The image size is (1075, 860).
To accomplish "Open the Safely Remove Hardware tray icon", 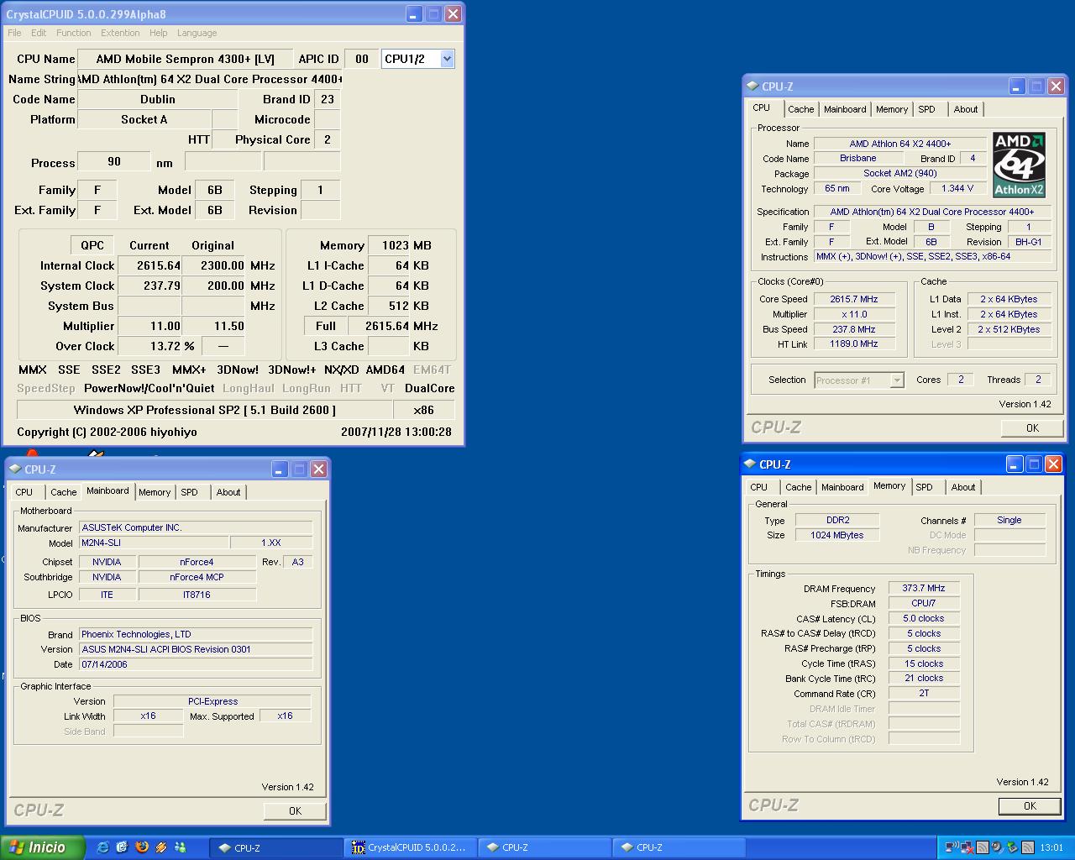I will (1012, 847).
